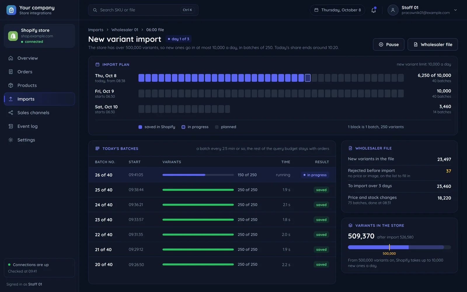Expand the Staff 01 account dropdown chevron
This screenshot has height=292, width=467.
tap(455, 10)
